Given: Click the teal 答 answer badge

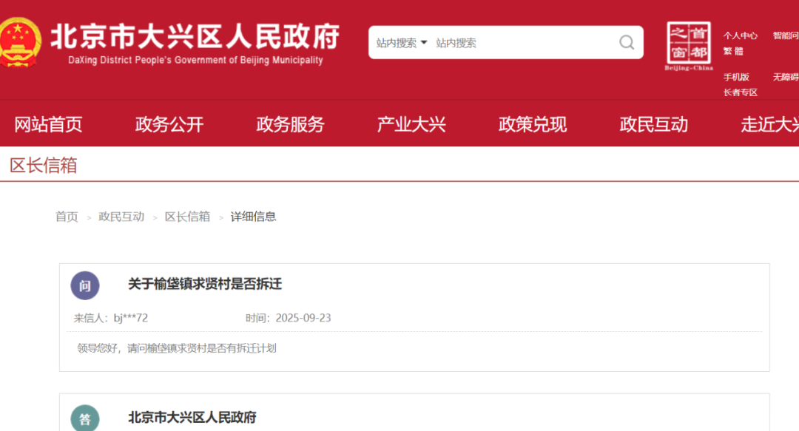Looking at the screenshot, I should point(85,418).
